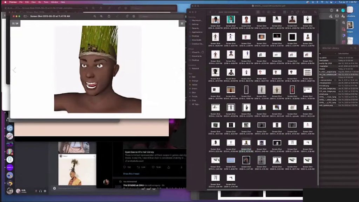Viewport: 359px width, 202px height.
Task: Like the Afro Hair Library tweet
Action: 153,167
